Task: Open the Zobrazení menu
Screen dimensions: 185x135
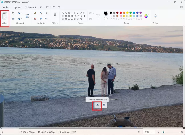Action: click(x=30, y=7)
